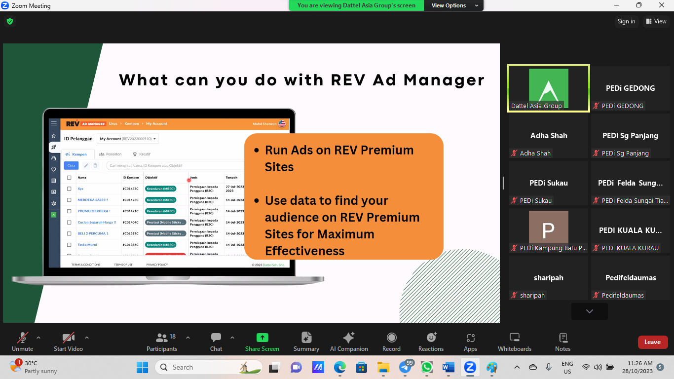674x379 pixels.
Task: Open Telegram from taskbar
Action: click(406, 367)
